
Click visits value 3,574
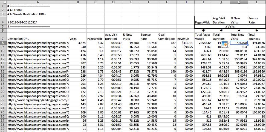(x=78, y=43)
